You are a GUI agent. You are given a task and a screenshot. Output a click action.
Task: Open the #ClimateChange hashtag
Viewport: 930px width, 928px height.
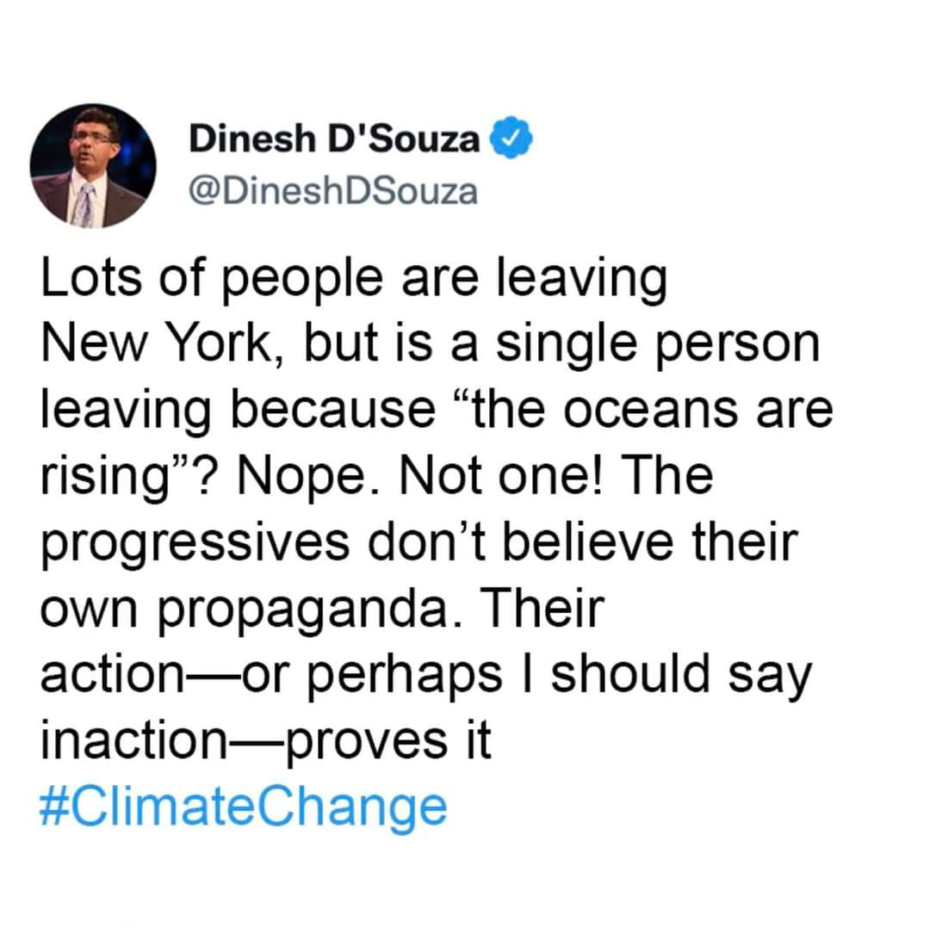pyautogui.click(x=243, y=807)
